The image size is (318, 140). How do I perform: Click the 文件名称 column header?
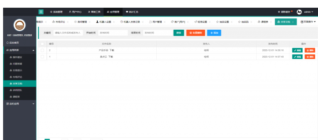click(107, 44)
